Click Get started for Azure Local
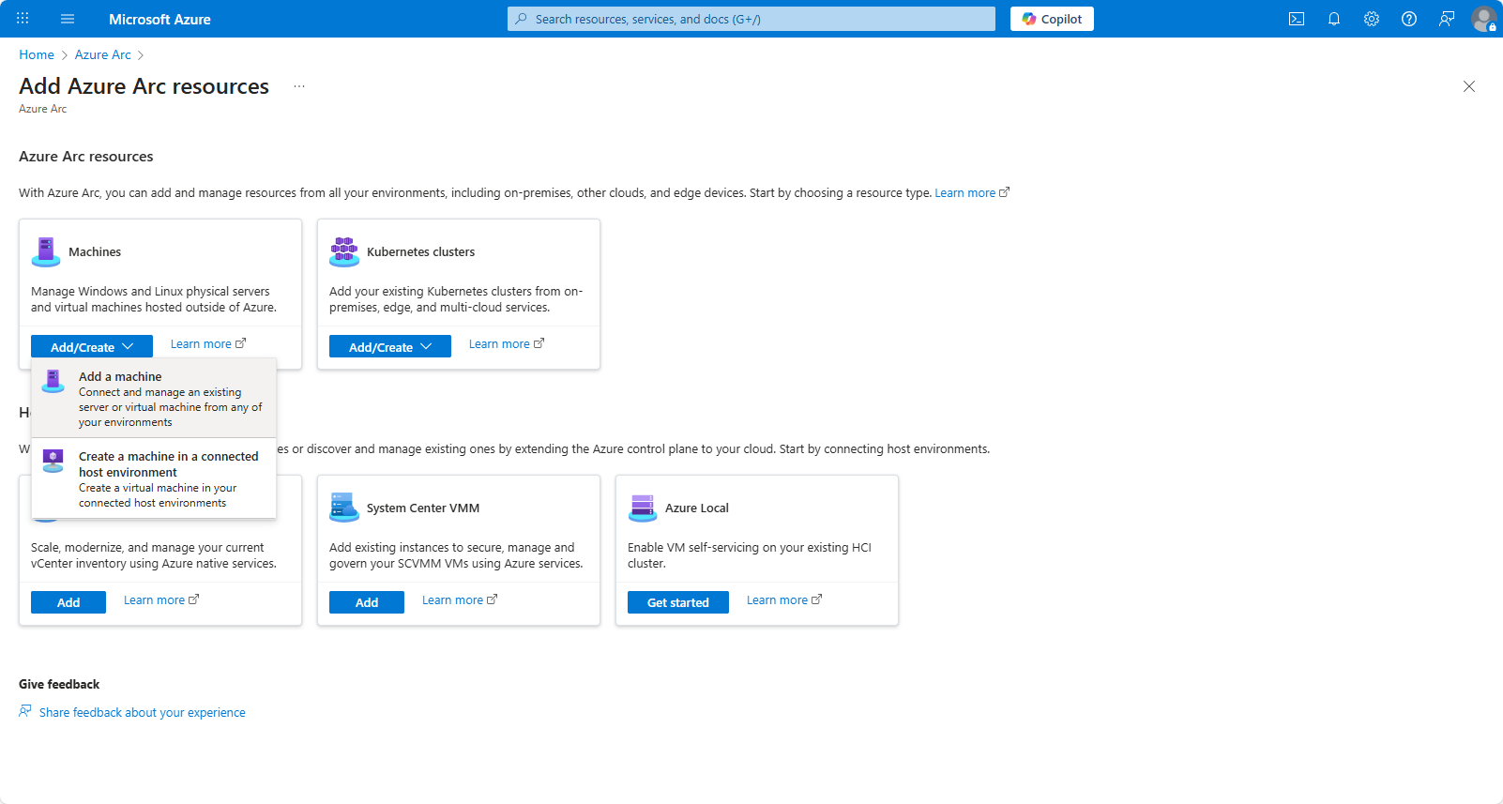The height and width of the screenshot is (804, 1503). [677, 602]
